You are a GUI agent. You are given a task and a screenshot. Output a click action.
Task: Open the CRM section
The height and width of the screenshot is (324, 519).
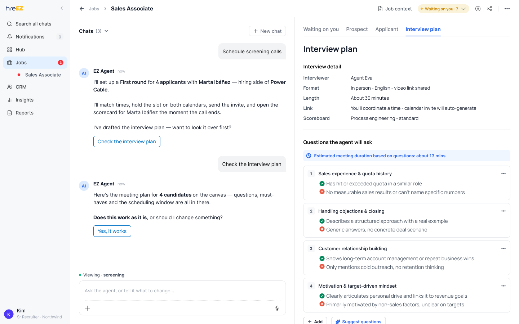(x=35, y=87)
